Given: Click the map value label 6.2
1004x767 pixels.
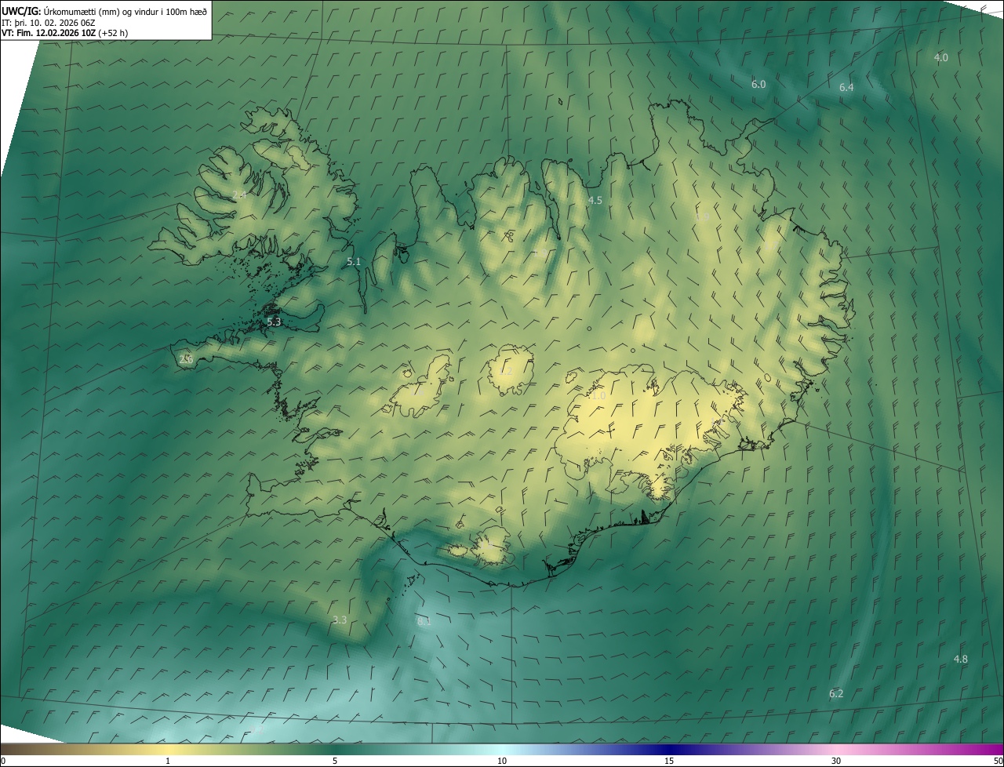Looking at the screenshot, I should pyautogui.click(x=836, y=694).
